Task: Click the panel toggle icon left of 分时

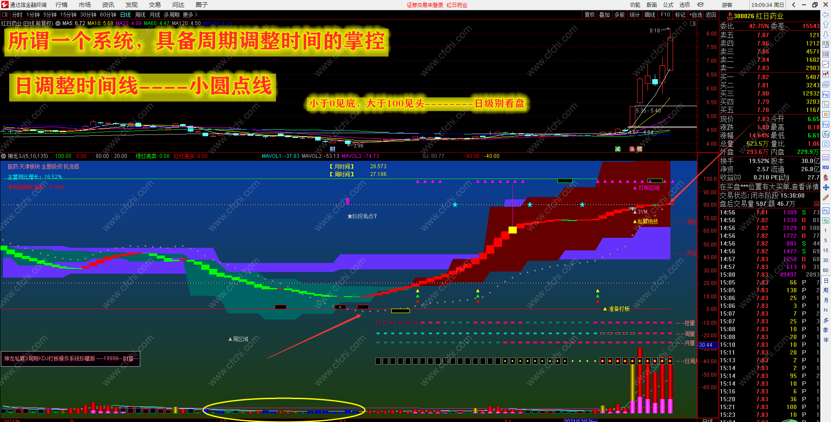Action: click(x=5, y=15)
